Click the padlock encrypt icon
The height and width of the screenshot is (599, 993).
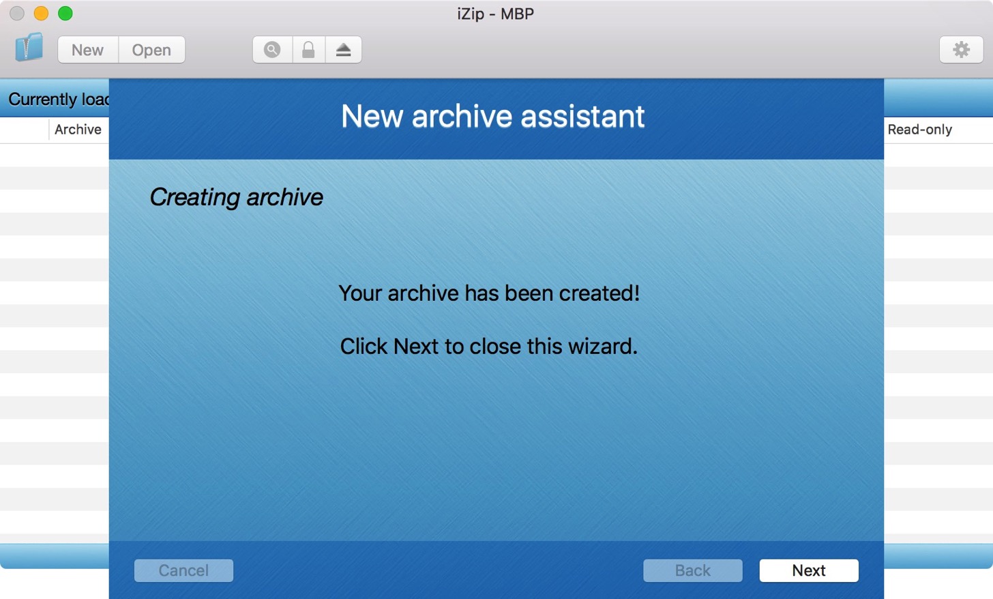(308, 50)
